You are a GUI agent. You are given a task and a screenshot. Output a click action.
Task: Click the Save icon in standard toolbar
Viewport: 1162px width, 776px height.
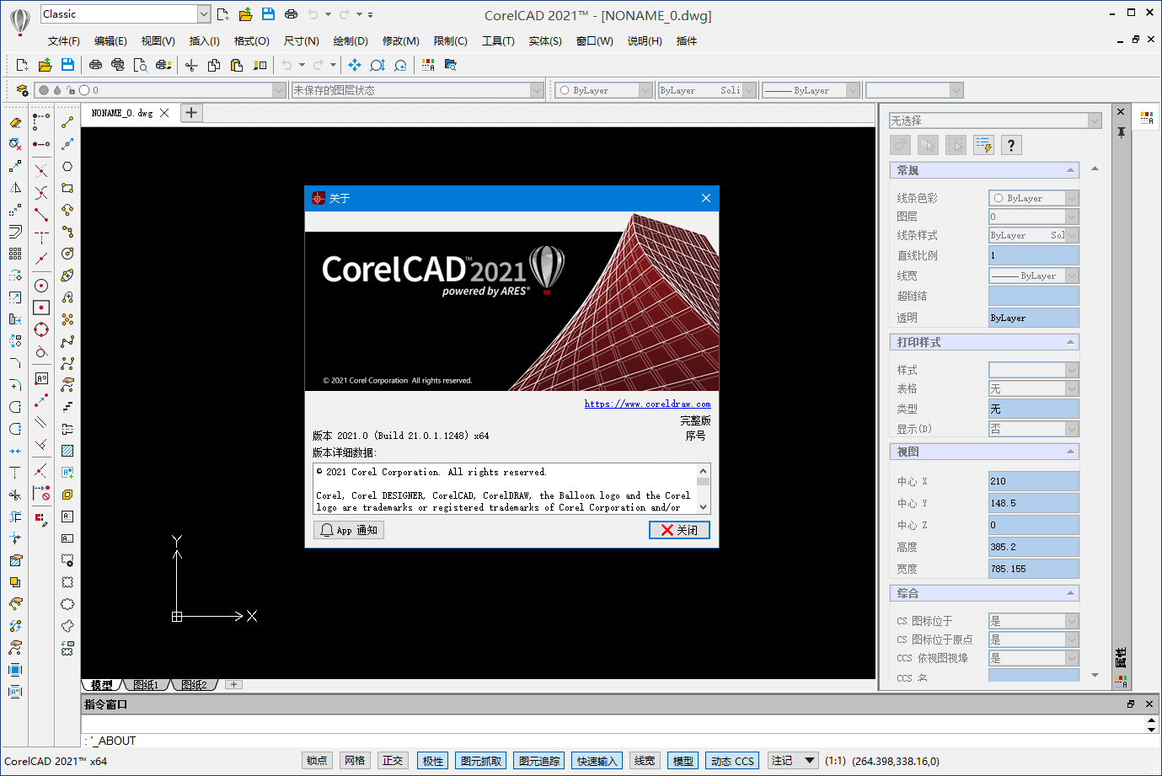[67, 65]
